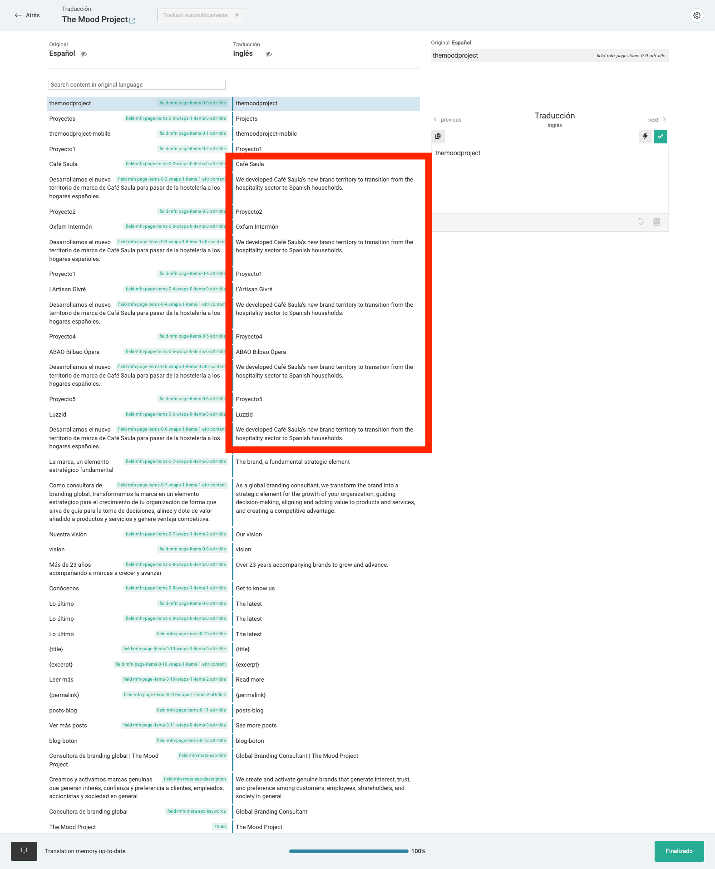Confirm translation with the green checkmark button
715x869 pixels.
click(x=661, y=136)
